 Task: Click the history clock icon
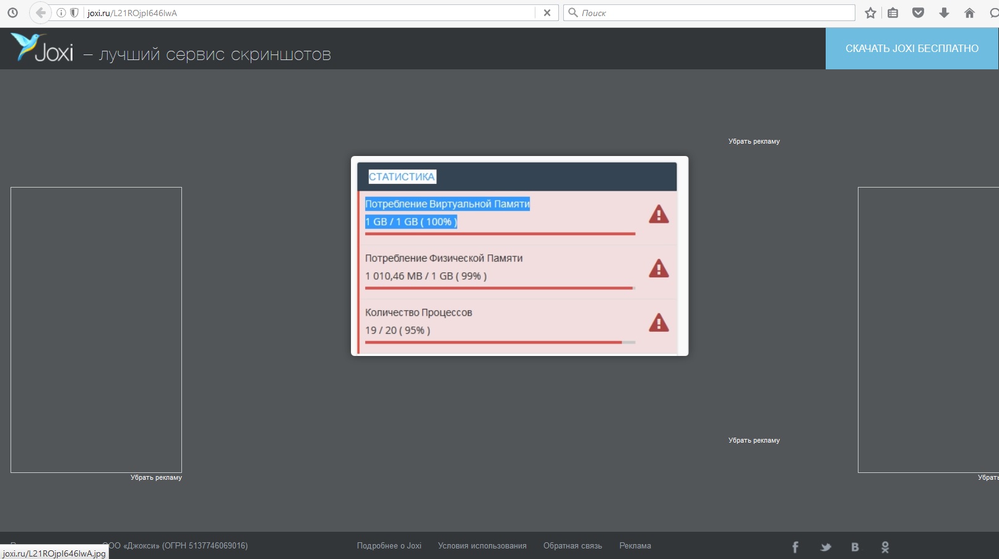(x=12, y=13)
